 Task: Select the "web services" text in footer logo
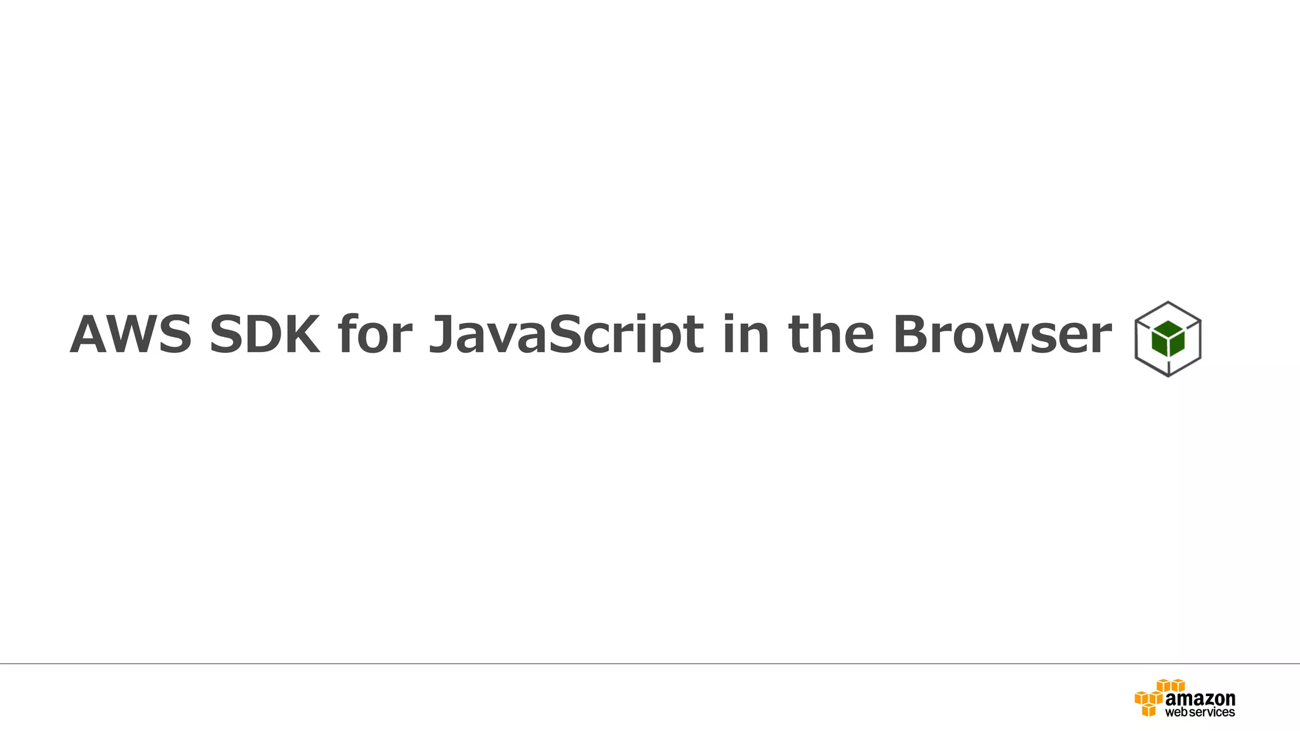pos(1200,713)
